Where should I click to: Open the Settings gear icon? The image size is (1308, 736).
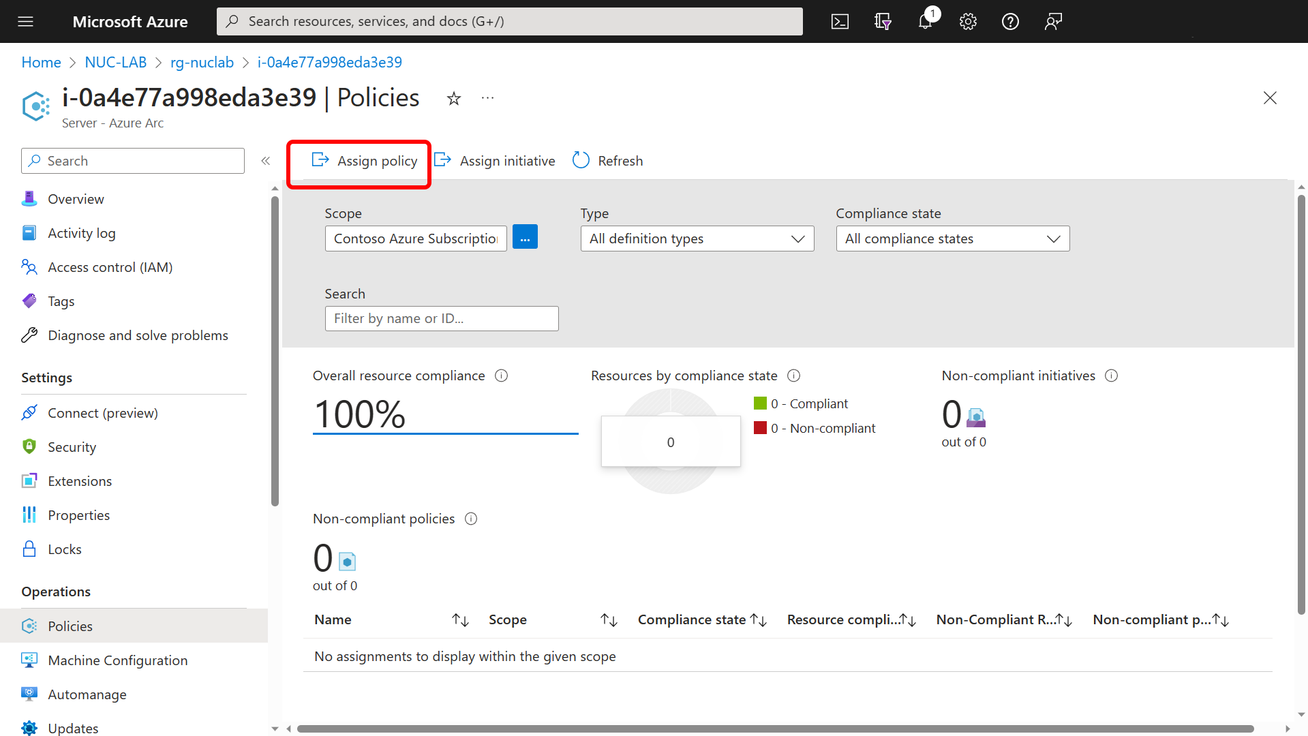[968, 21]
